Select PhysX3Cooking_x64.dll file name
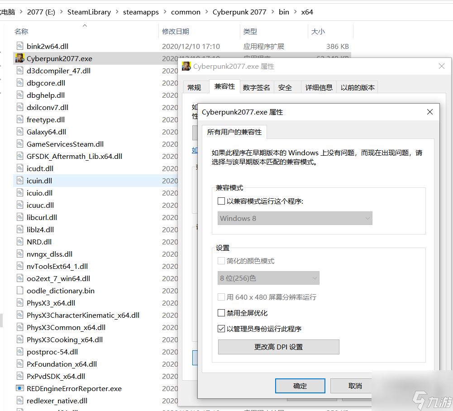 [x=65, y=339]
